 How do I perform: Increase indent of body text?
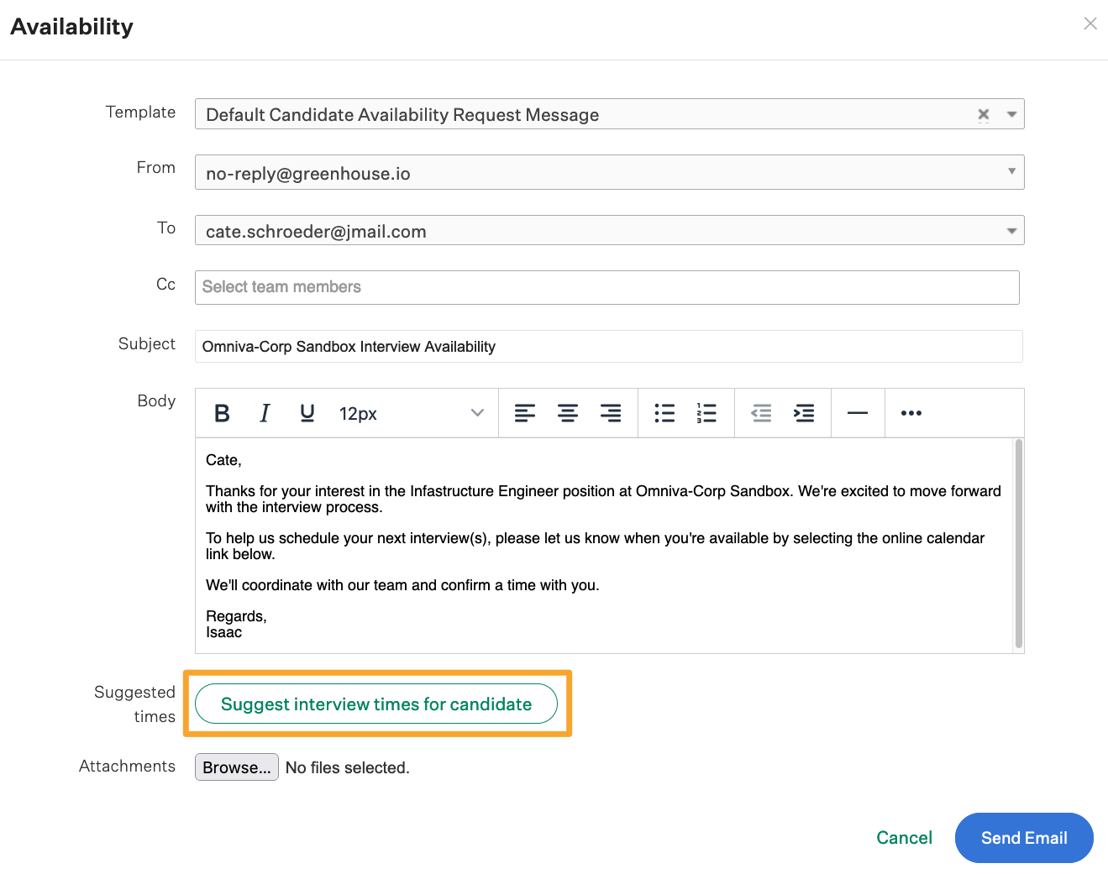point(804,413)
